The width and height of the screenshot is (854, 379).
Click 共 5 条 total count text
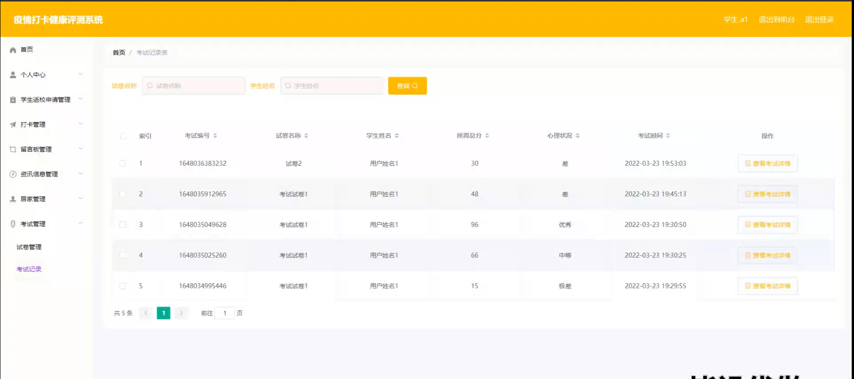point(123,313)
